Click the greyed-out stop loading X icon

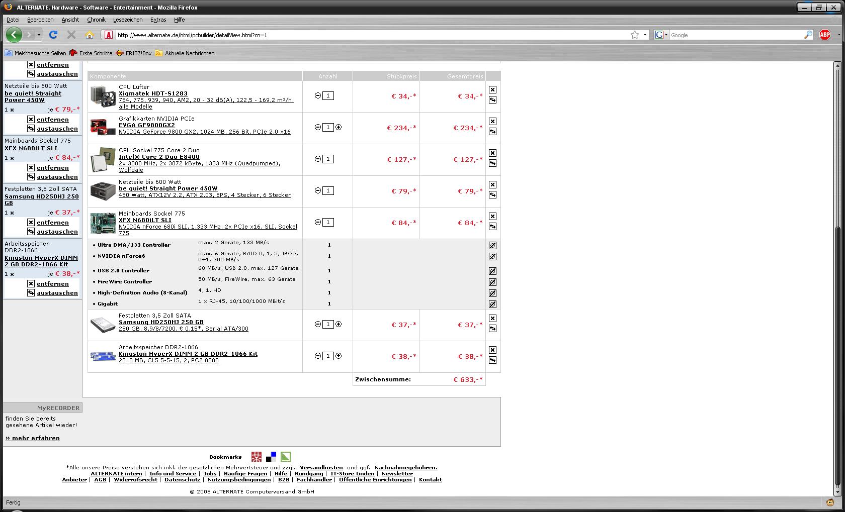[71, 35]
